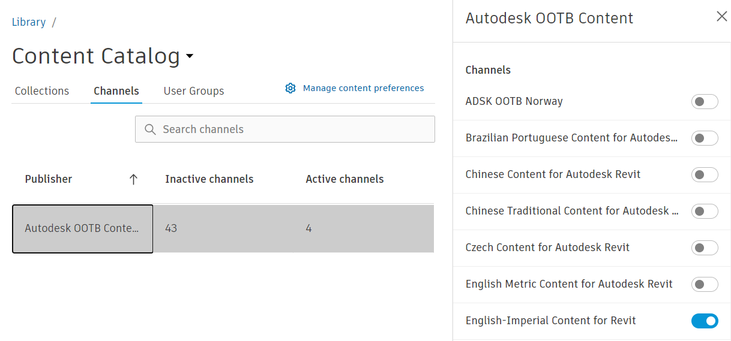Go to the Library breadcrumb link
The width and height of the screenshot is (731, 341).
click(x=29, y=22)
